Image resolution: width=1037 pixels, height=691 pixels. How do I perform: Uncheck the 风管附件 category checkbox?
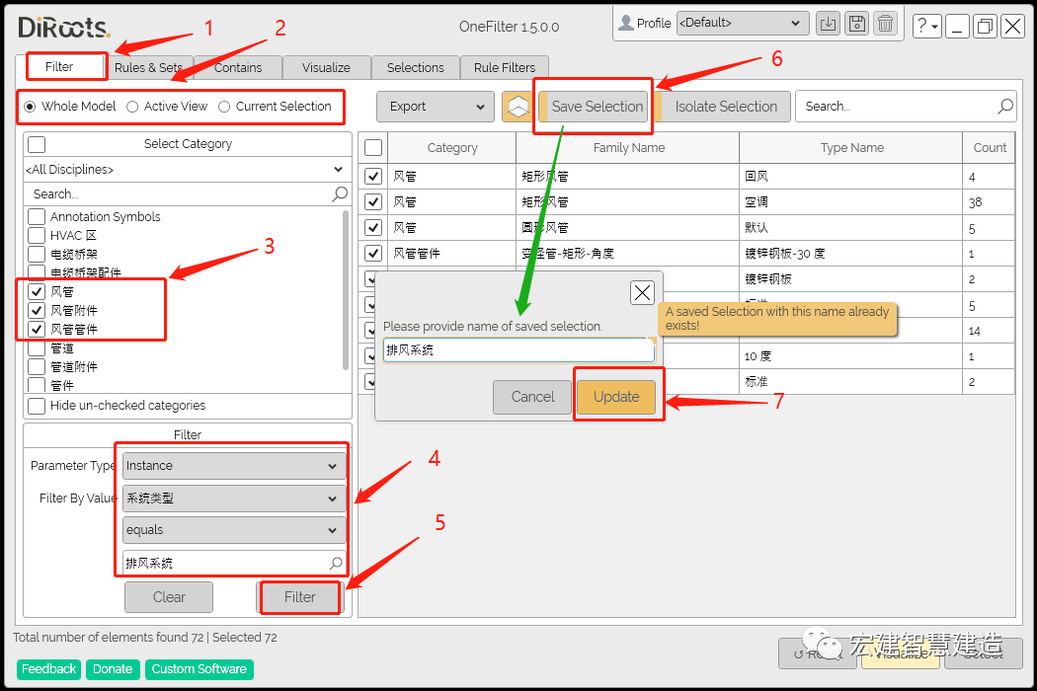(x=37, y=310)
